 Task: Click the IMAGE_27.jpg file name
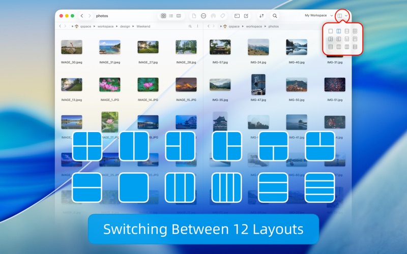148,62
